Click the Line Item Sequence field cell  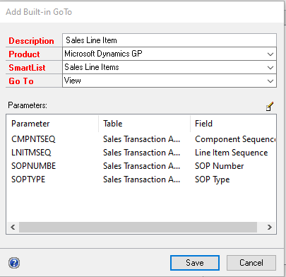pos(232,153)
